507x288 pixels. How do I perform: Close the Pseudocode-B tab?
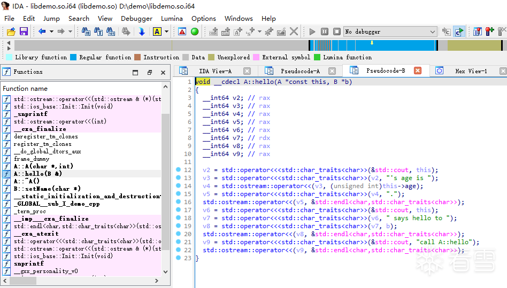pos(418,71)
